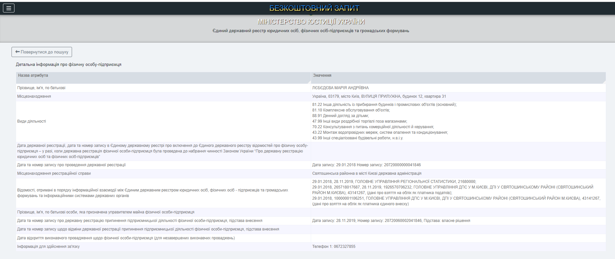
Task: Click the registration record dated 29.01.2018
Action: [x=366, y=165]
